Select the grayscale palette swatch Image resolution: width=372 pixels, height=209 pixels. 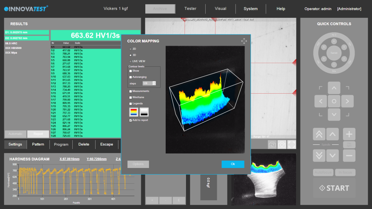click(x=144, y=112)
